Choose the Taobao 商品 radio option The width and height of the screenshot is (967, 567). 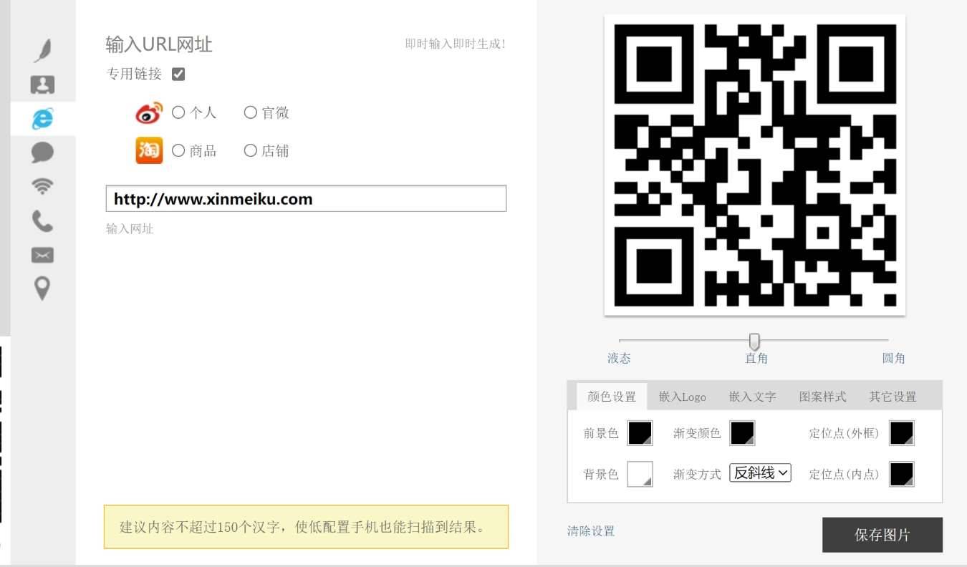click(x=178, y=150)
